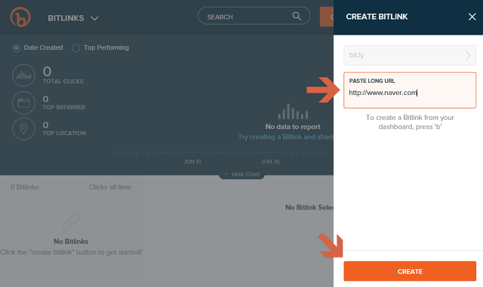Click the CREATE BITLINK panel title

pos(377,17)
